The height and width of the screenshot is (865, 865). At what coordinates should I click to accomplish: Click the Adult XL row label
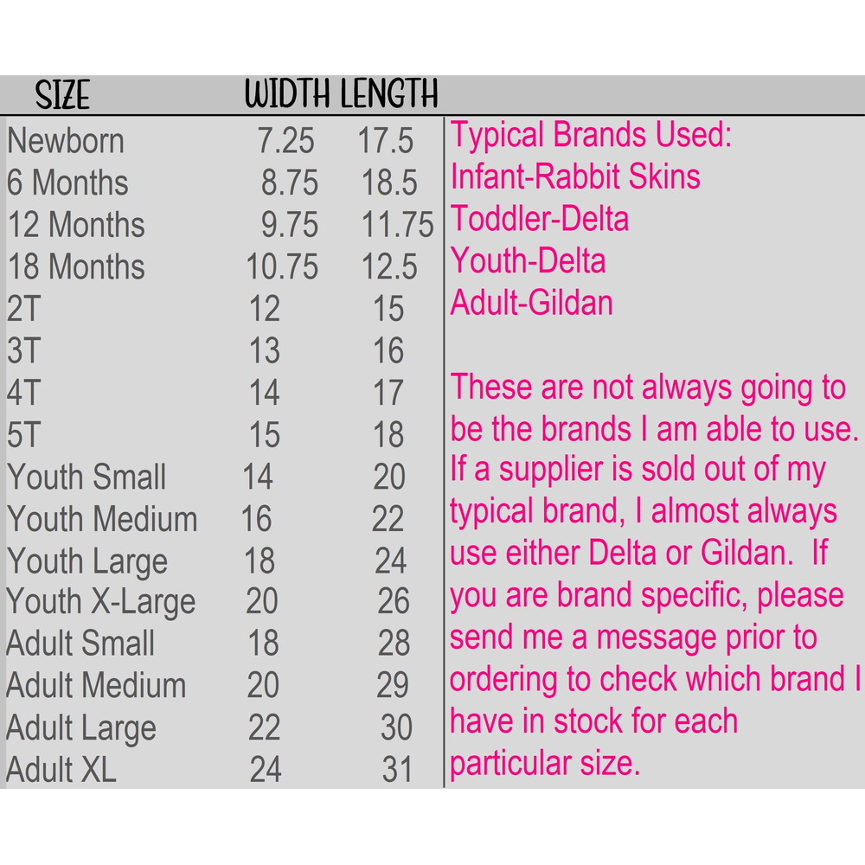coord(61,770)
